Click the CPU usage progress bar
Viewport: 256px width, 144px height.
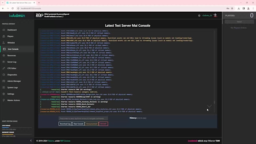[17, 127]
